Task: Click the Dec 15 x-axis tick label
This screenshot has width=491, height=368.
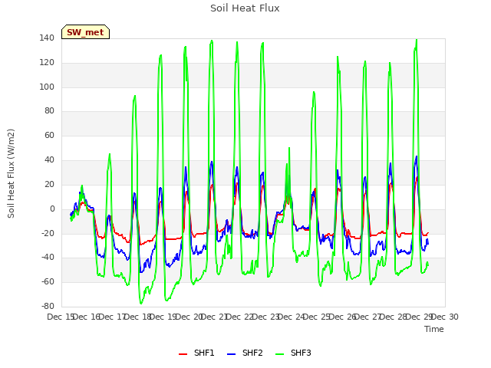Action: tap(61, 317)
